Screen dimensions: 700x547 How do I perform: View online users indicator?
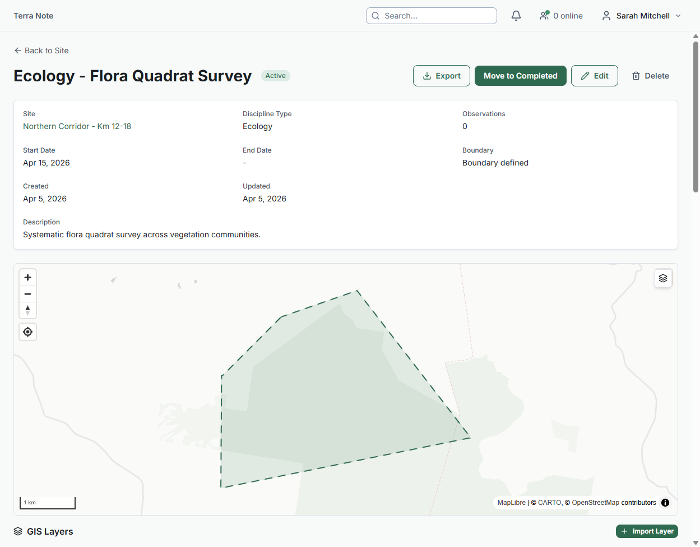click(561, 16)
